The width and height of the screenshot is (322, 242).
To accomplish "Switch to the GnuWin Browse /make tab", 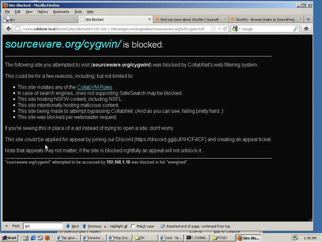I will [266, 19].
